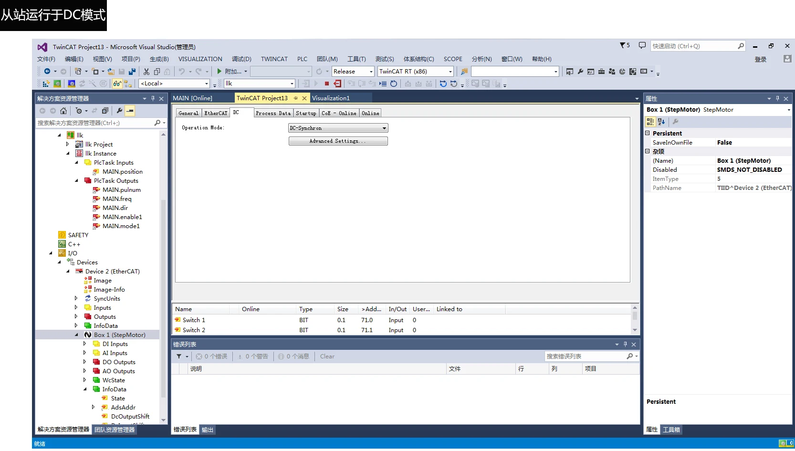Toggle the 0 个警告 warnings filter

pyautogui.click(x=253, y=357)
